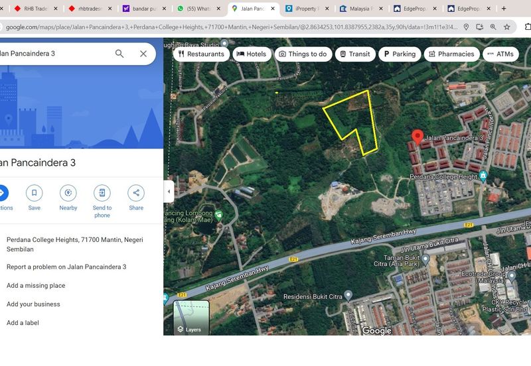Select Taman Bukit Citra (Aria Park) marker
This screenshot has height=366, width=531.
point(425,259)
